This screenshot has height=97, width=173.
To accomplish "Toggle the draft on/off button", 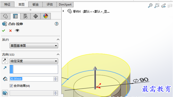I will coord(5,93).
